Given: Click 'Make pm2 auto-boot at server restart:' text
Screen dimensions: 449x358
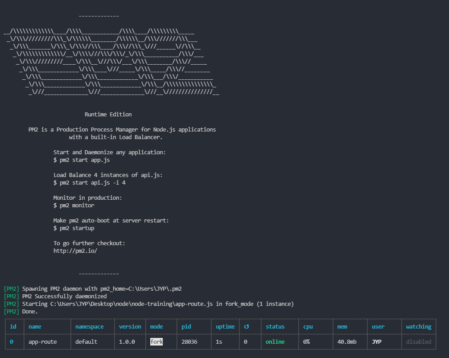Looking at the screenshot, I should (x=111, y=221).
